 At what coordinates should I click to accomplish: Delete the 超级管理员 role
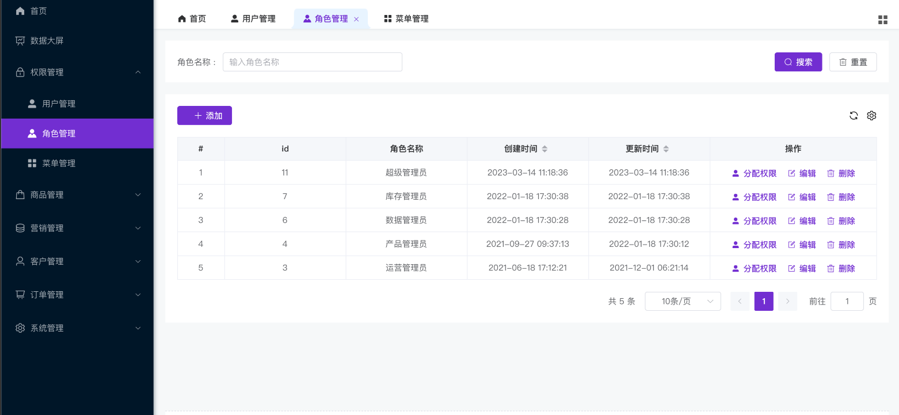841,173
